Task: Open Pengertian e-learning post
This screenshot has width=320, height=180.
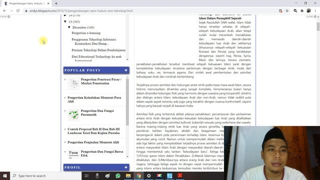Action: coord(86,33)
